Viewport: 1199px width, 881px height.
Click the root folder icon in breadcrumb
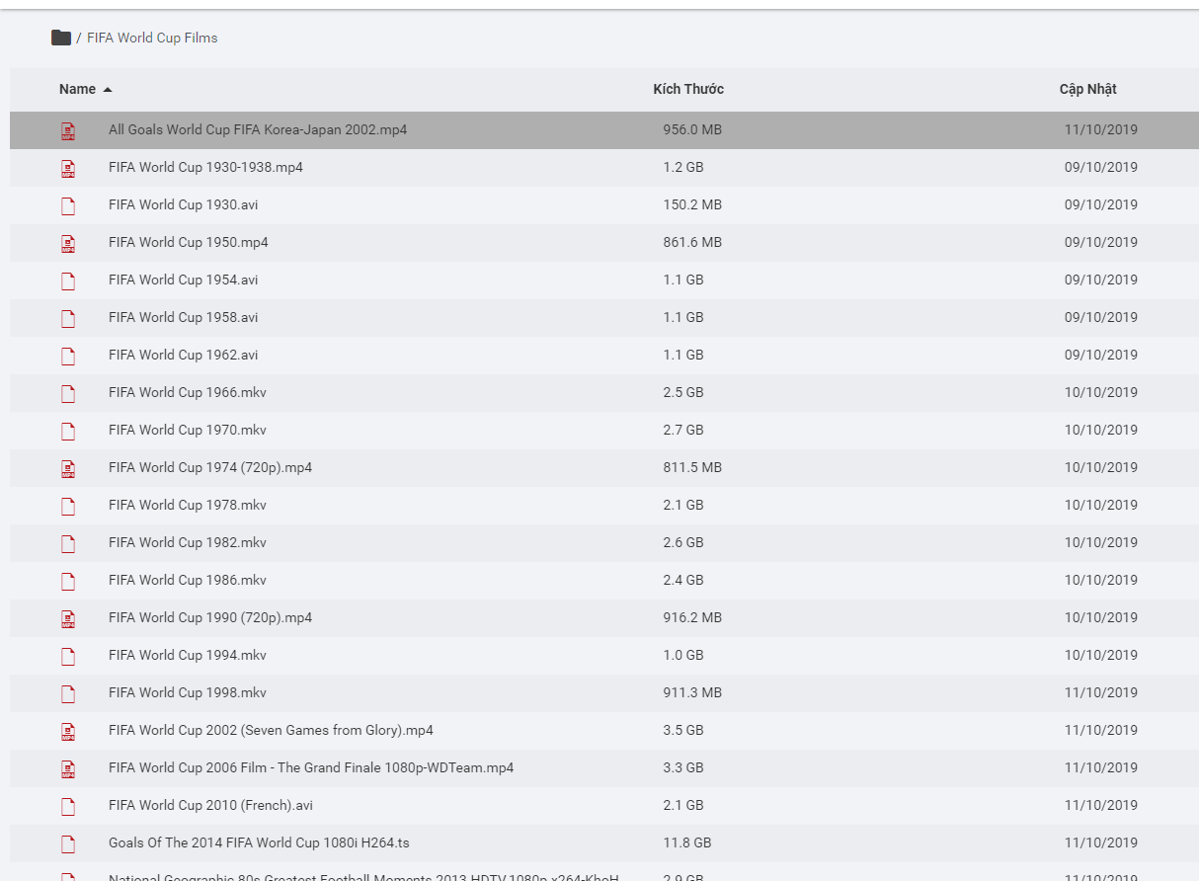click(61, 38)
